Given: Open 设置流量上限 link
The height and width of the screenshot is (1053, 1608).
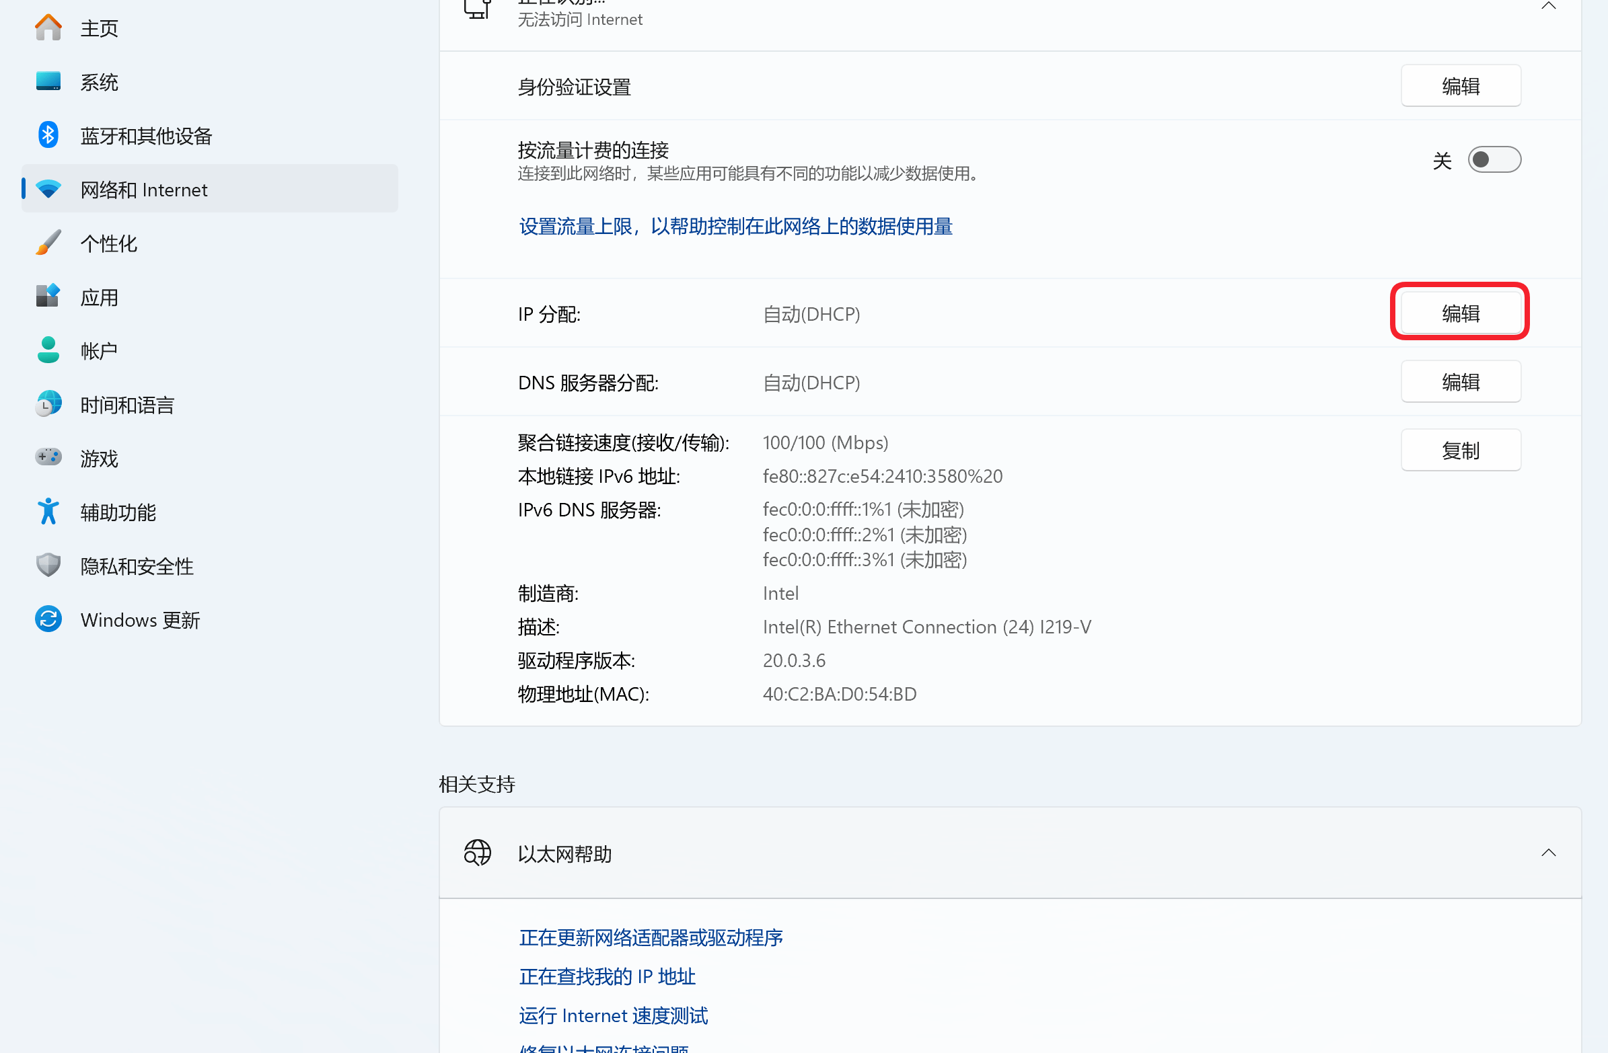Looking at the screenshot, I should [735, 227].
